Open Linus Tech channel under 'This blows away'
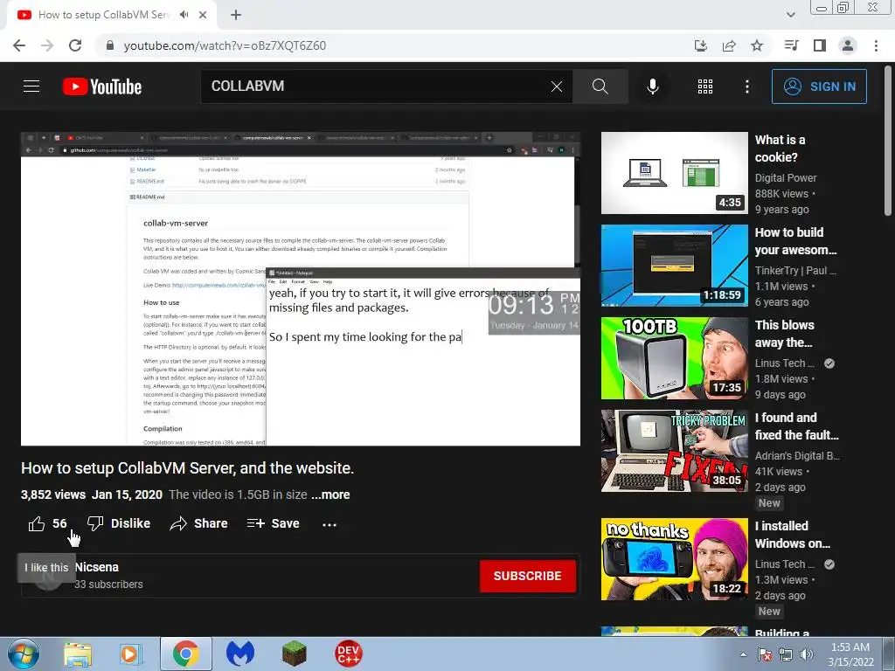 pyautogui.click(x=784, y=363)
